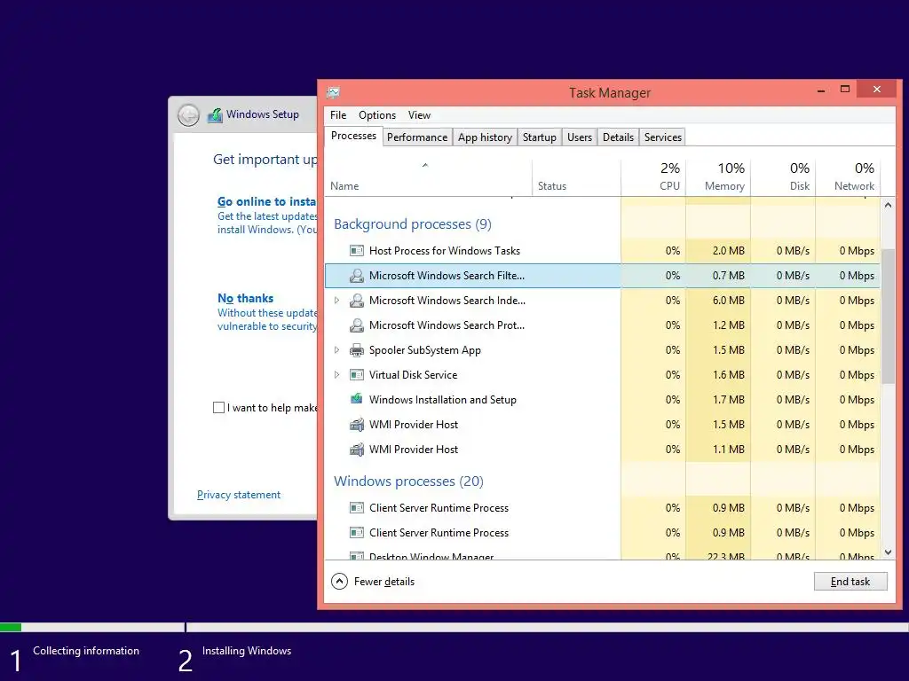This screenshot has height=681, width=909.
Task: Switch to the Services tab
Action: [662, 137]
